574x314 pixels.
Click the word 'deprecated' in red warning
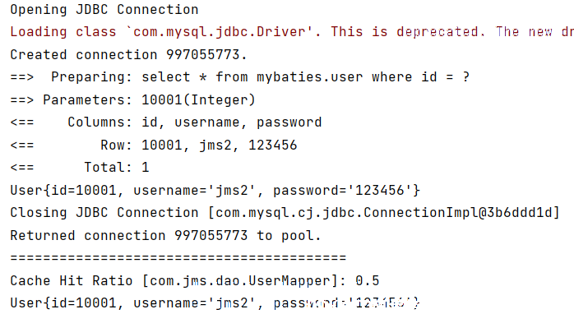(437, 32)
